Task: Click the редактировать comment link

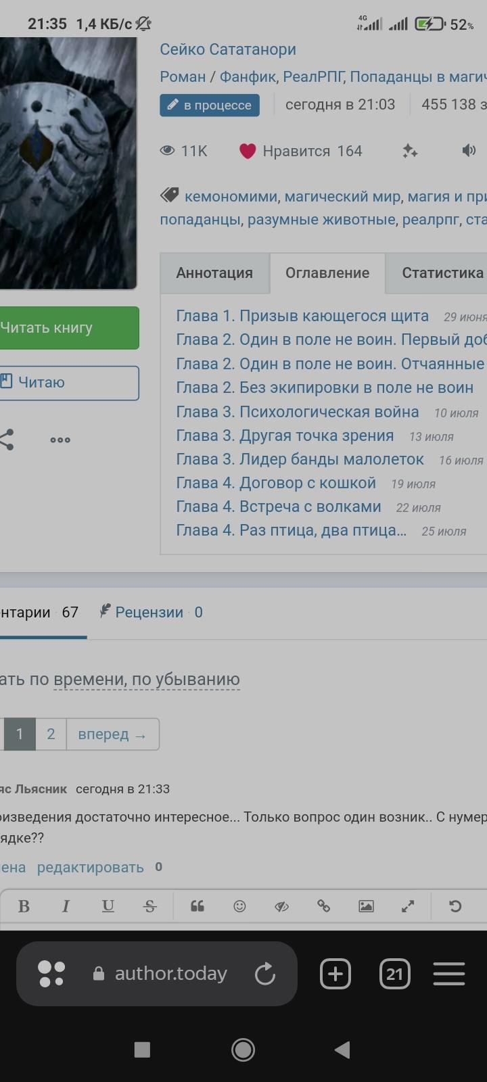Action: [90, 868]
